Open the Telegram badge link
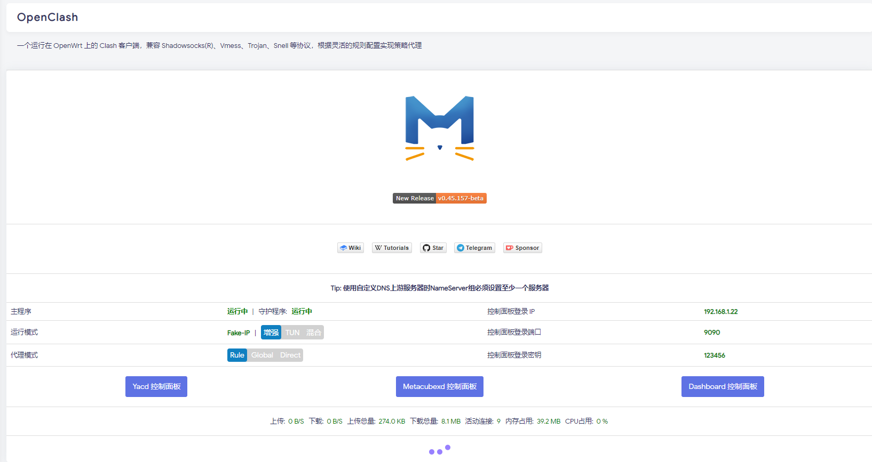Image resolution: width=872 pixels, height=462 pixels. click(474, 248)
